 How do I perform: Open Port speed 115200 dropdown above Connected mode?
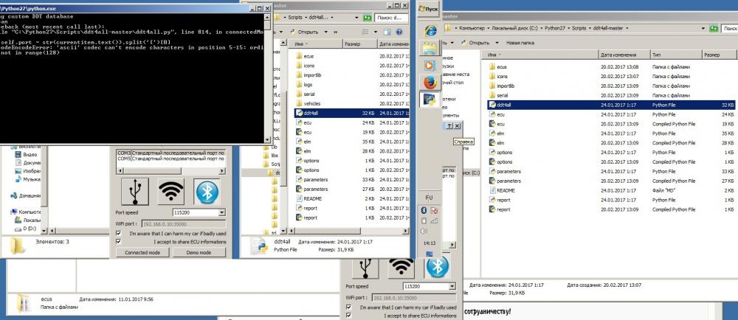click(222, 212)
